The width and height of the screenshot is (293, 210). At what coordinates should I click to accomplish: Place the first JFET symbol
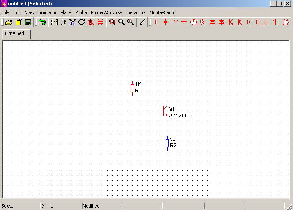click(x=267, y=22)
